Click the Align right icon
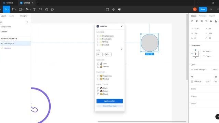Image resolution: width=219 pixels, height=123 pixels. click(x=202, y=21)
